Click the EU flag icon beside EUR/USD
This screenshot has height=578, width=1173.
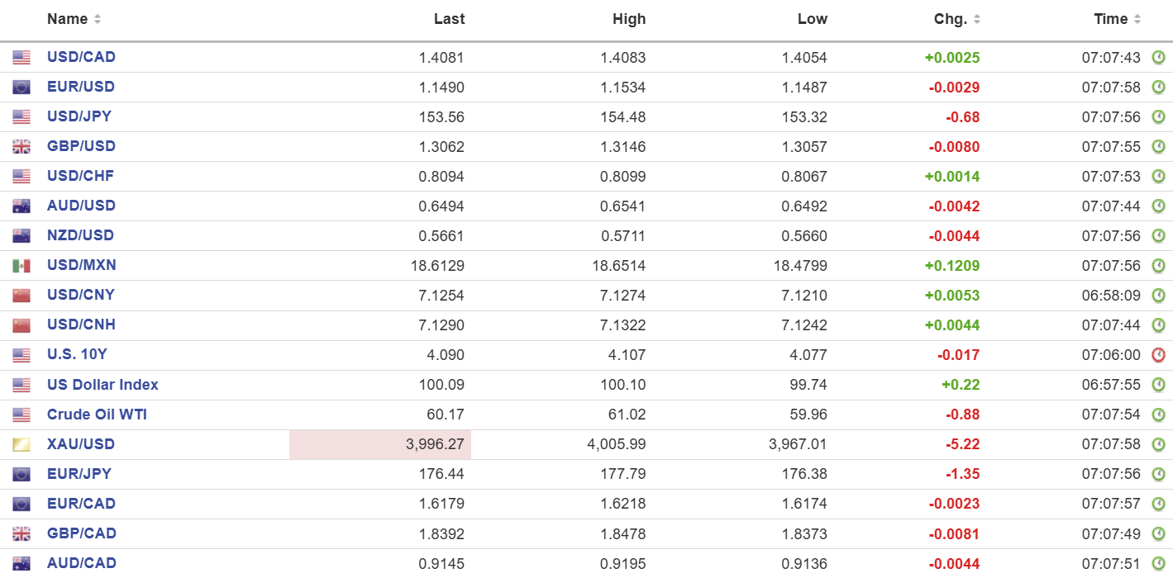[x=21, y=88]
